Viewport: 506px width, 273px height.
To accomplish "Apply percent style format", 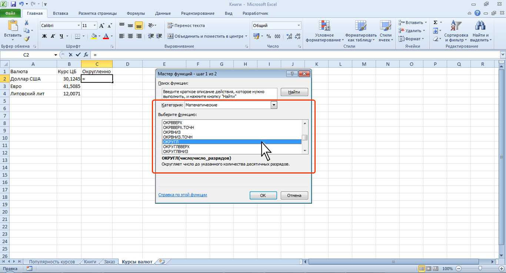I will 269,36.
